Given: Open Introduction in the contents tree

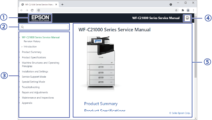Looking at the screenshot, I should [x=30, y=47].
